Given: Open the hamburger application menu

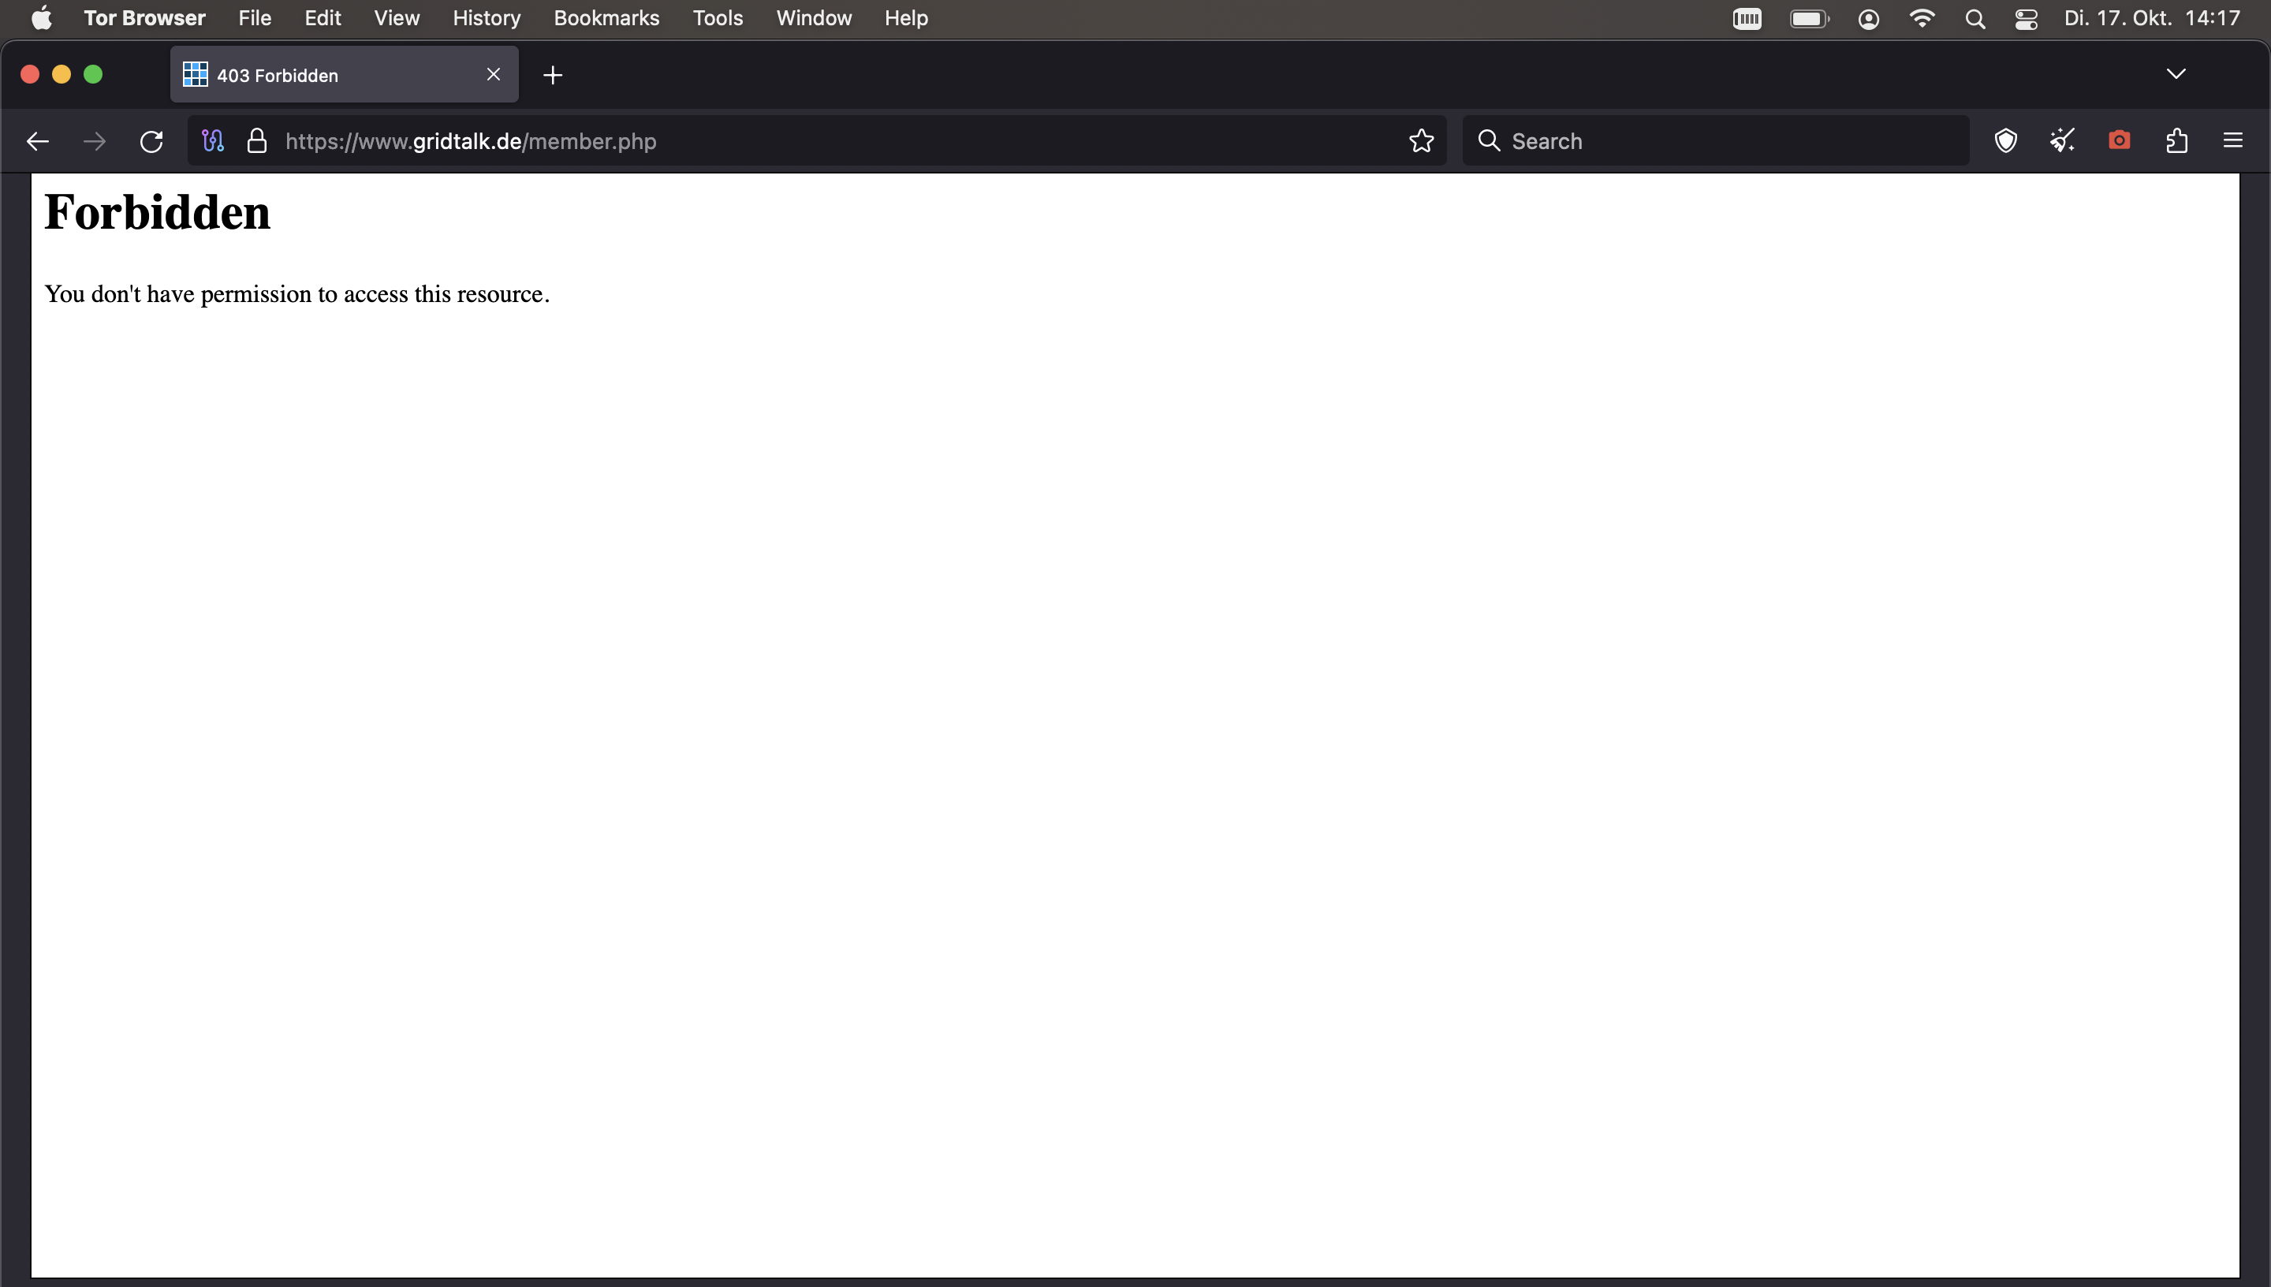Looking at the screenshot, I should (2233, 140).
